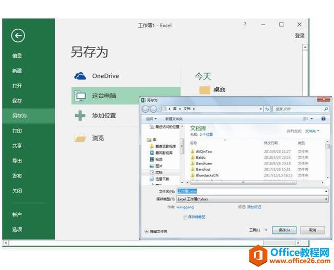
Task: Open the 工具(L) dropdown
Action: point(258,230)
